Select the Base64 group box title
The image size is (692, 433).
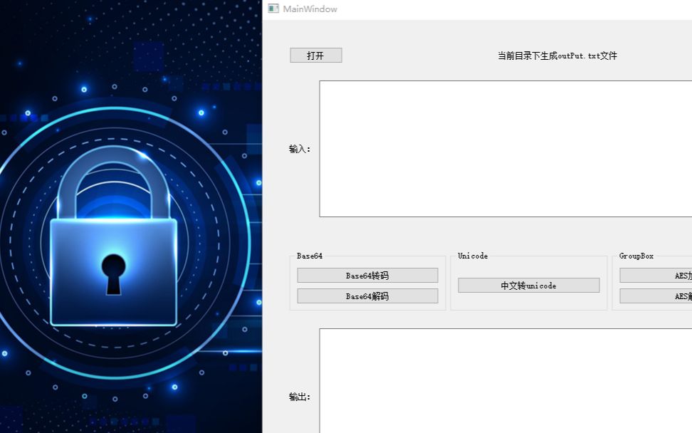[x=310, y=256]
